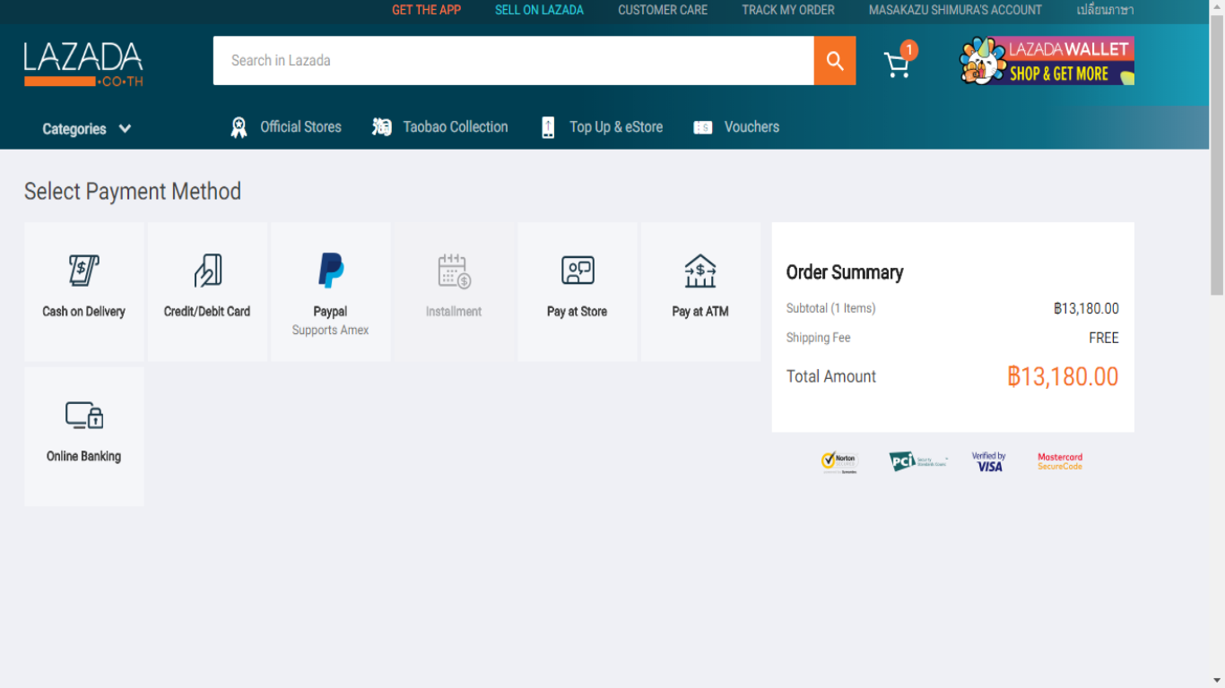Select the Pay at ATM icon
The width and height of the screenshot is (1225, 688).
click(700, 271)
